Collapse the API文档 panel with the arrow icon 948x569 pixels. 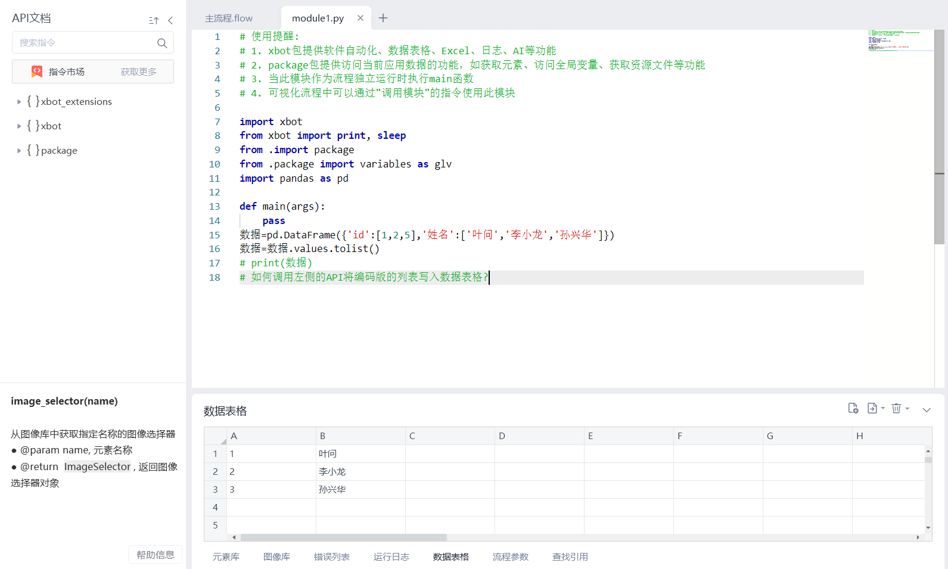(170, 20)
